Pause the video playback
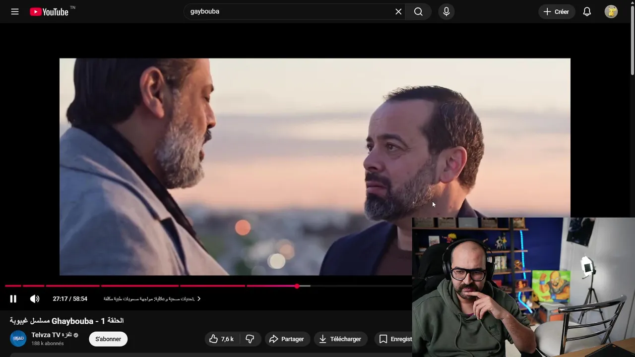The width and height of the screenshot is (635, 357). 13,298
